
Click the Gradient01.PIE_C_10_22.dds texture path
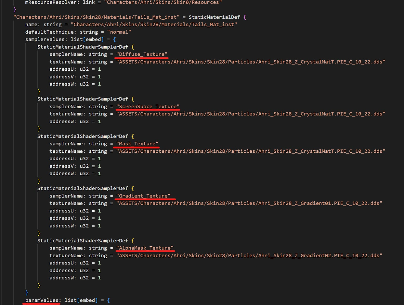249,203
